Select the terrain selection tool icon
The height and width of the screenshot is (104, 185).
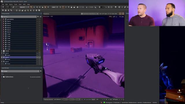[42, 7]
